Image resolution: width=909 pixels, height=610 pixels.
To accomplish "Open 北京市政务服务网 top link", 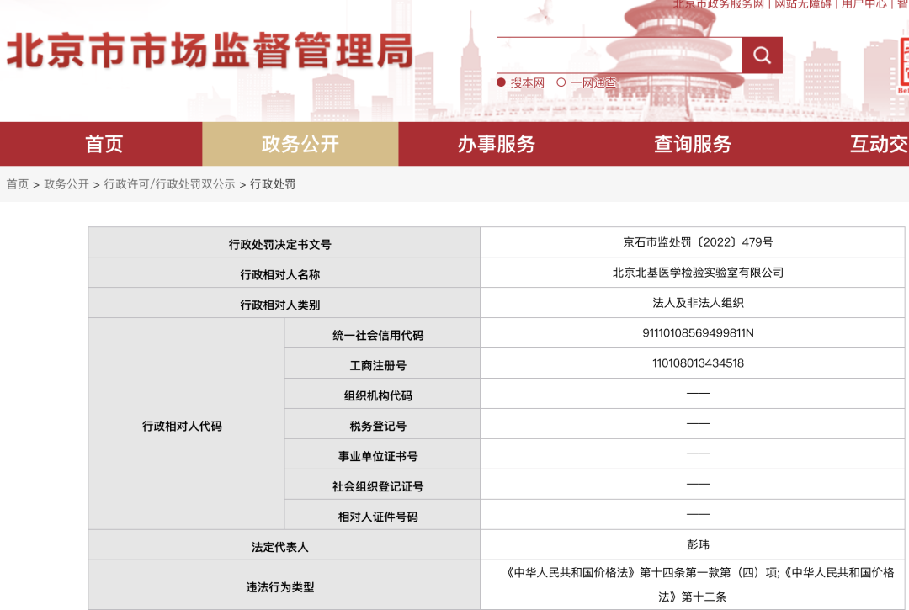I will point(718,4).
